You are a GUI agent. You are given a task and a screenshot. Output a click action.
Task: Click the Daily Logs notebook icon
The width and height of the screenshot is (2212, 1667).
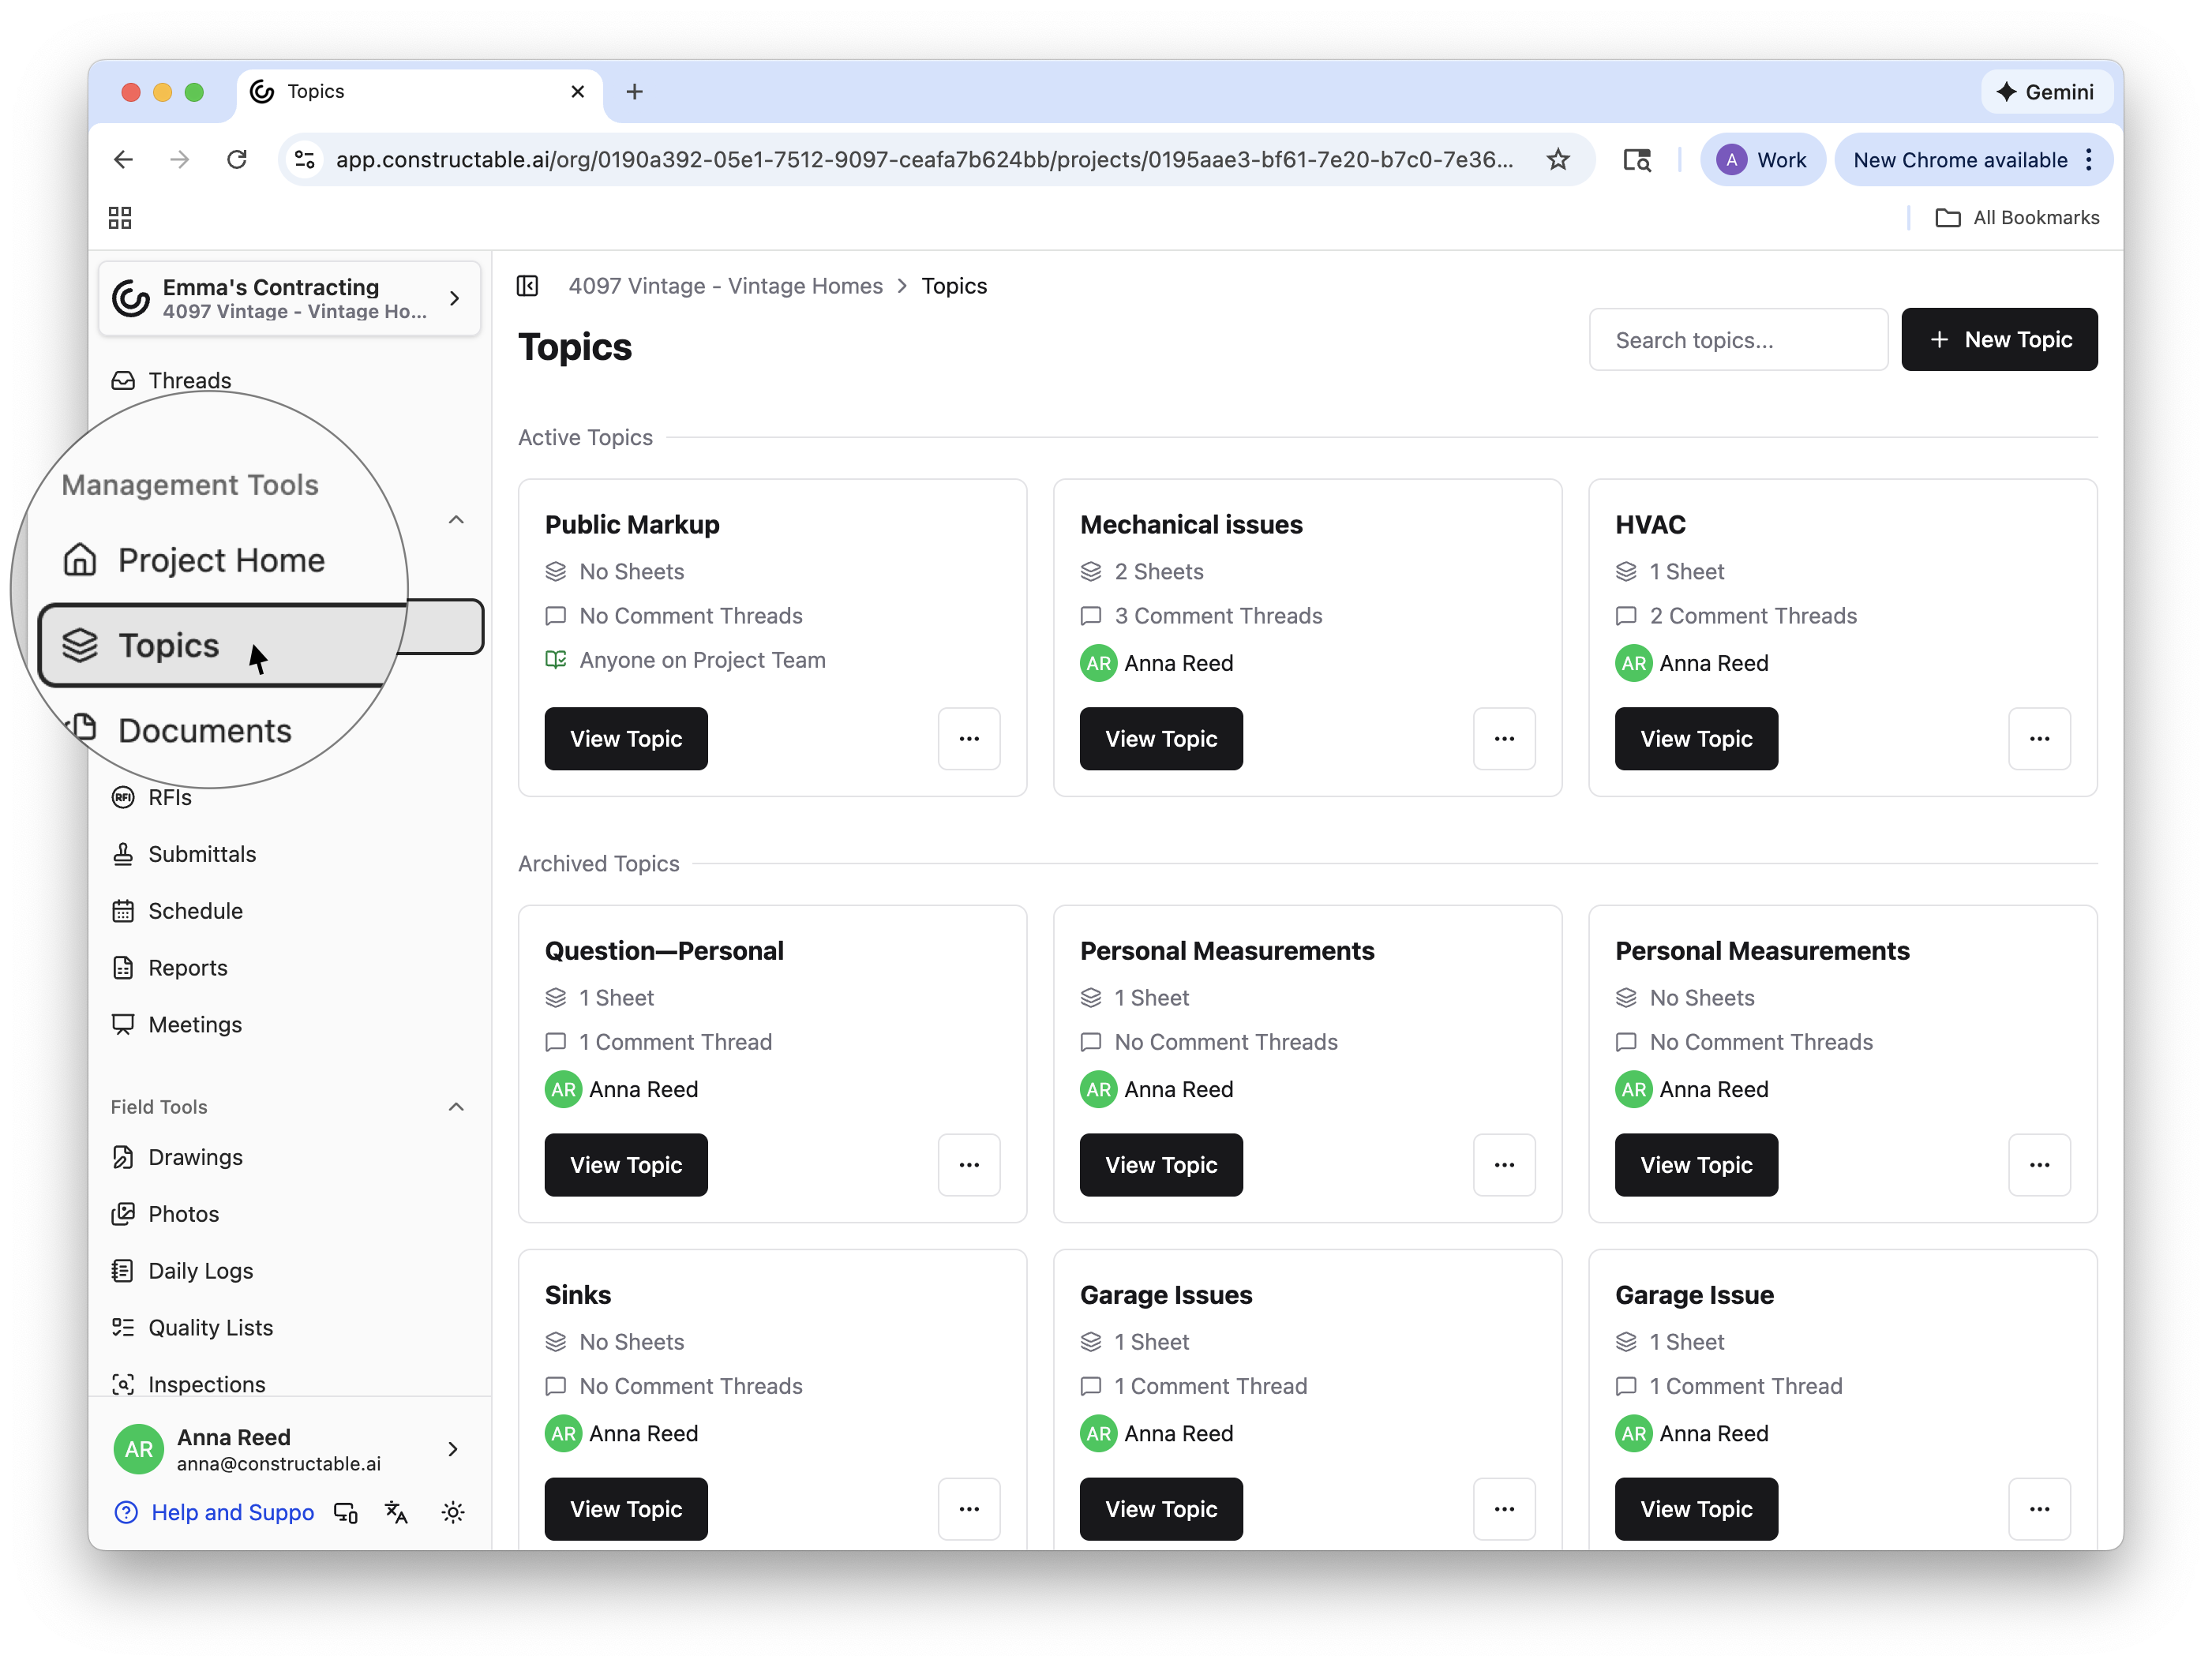[x=123, y=1271]
